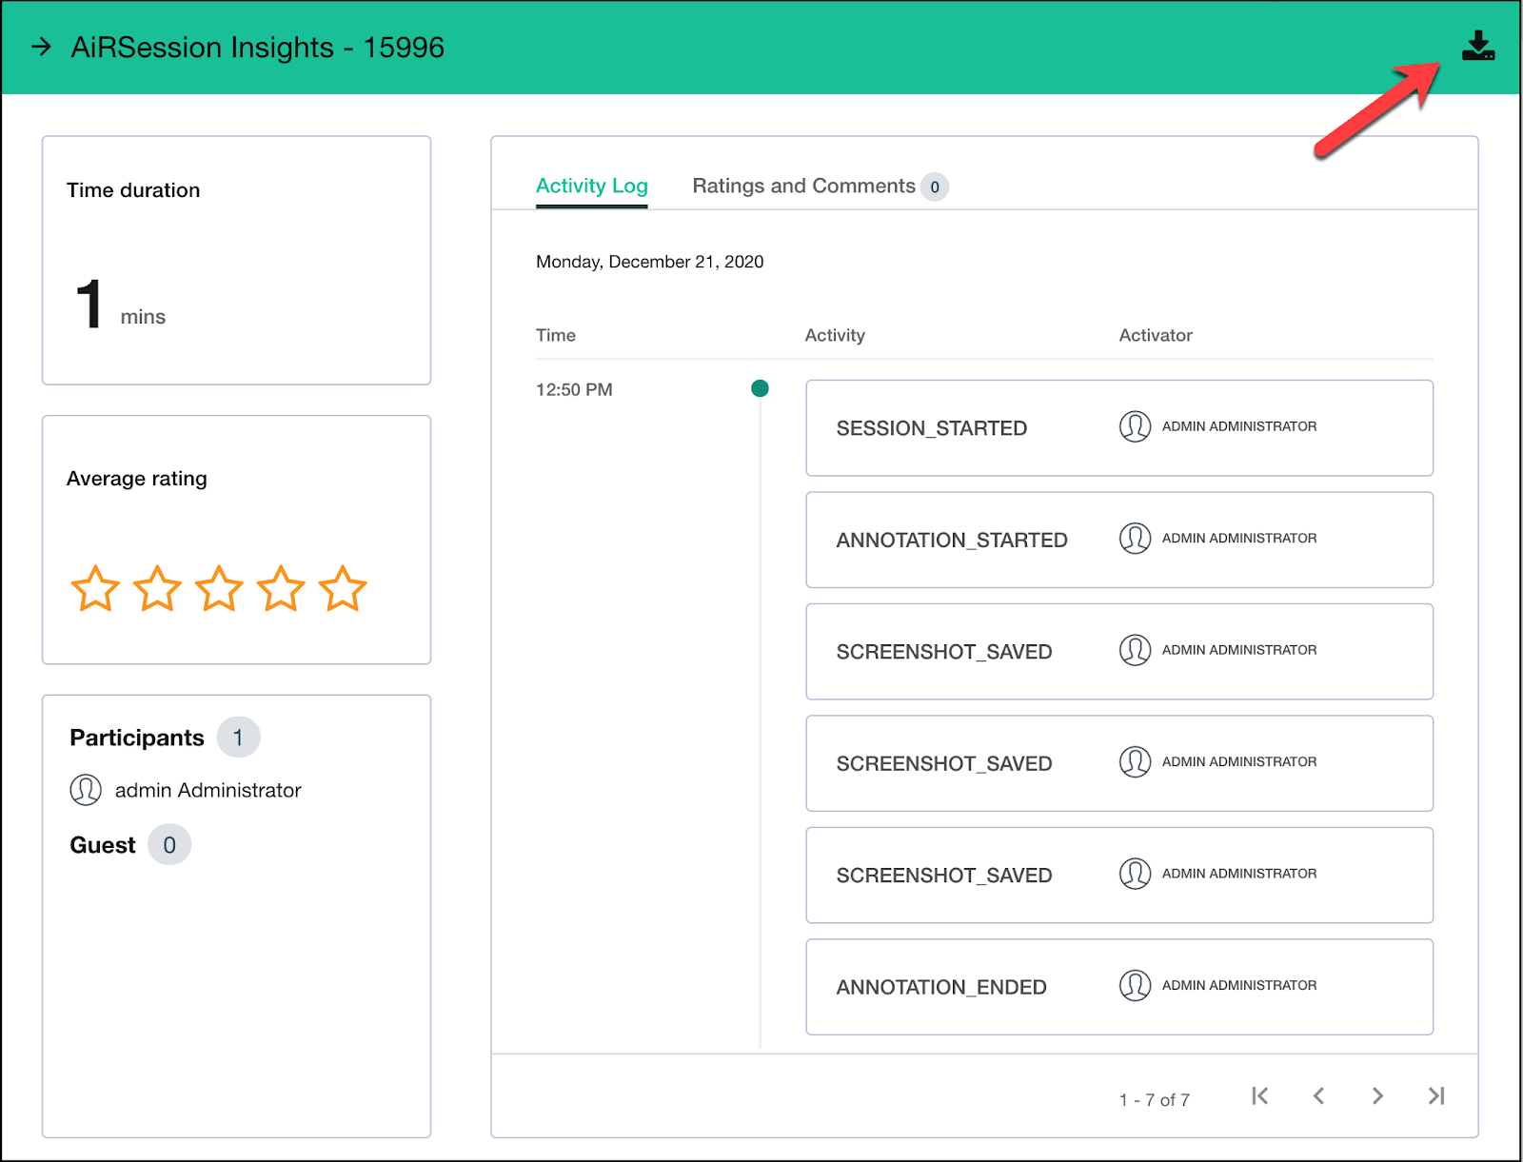
Task: Select the ANNOTATION_ENDED activity text
Action: click(941, 987)
